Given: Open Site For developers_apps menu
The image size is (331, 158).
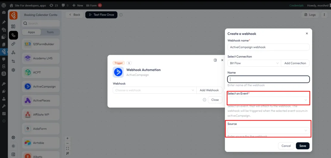Looking at the screenshot, I should pyautogui.click(x=28, y=5).
